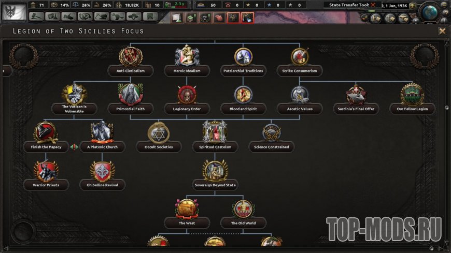The height and width of the screenshot is (253, 451).
Task: Click the vertical scrollbar handle on right
Action: [447, 108]
